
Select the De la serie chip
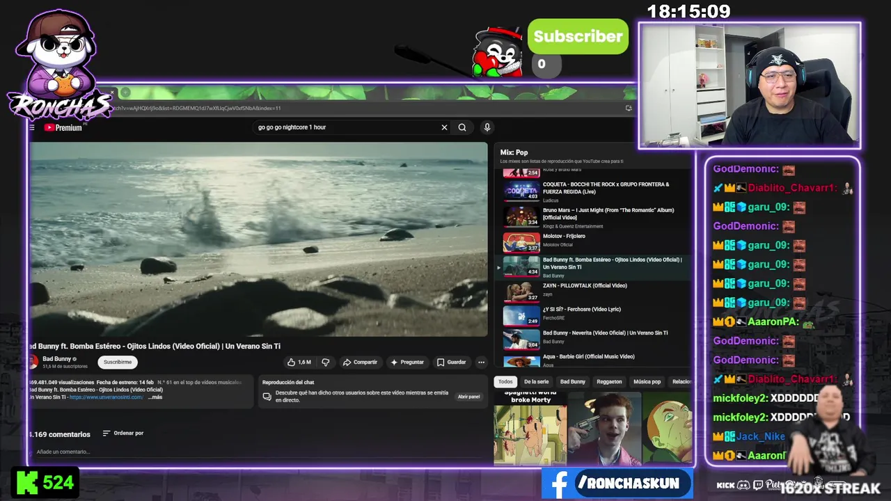tap(536, 381)
